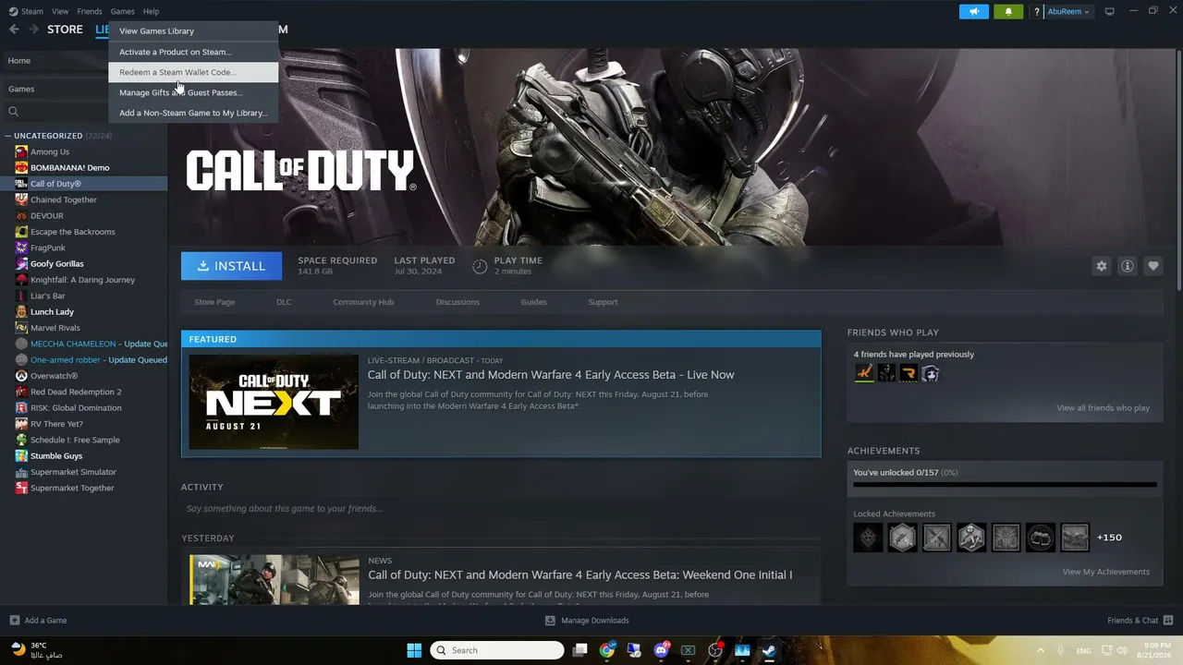Click the library search magnifier icon

click(x=13, y=112)
